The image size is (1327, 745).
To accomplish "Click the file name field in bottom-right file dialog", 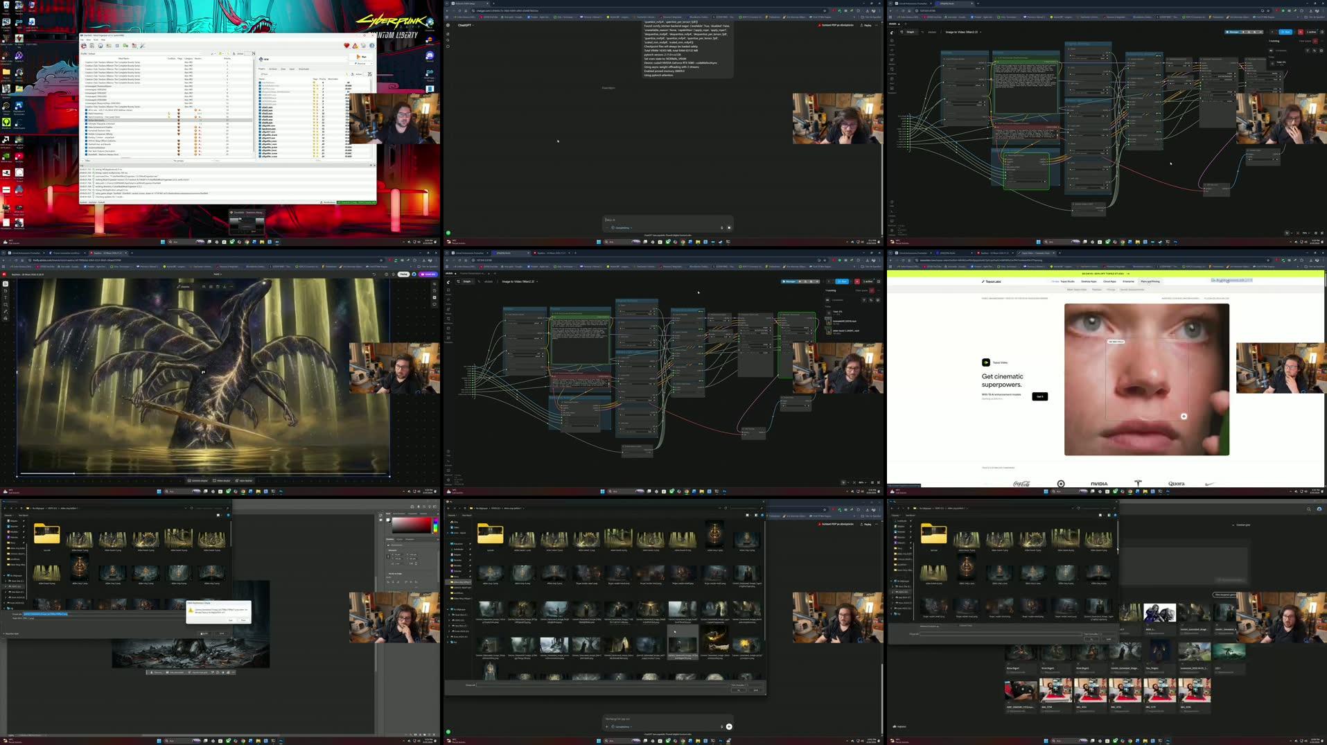I will coord(1001,633).
